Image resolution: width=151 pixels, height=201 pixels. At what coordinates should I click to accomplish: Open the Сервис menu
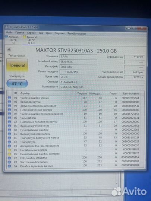(31, 33)
